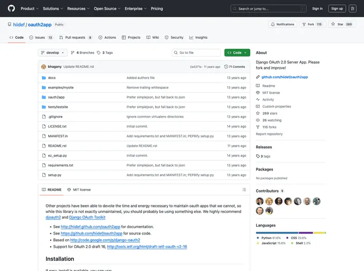
Task: Click the MANIFEST.in file icon
Action: (43, 137)
